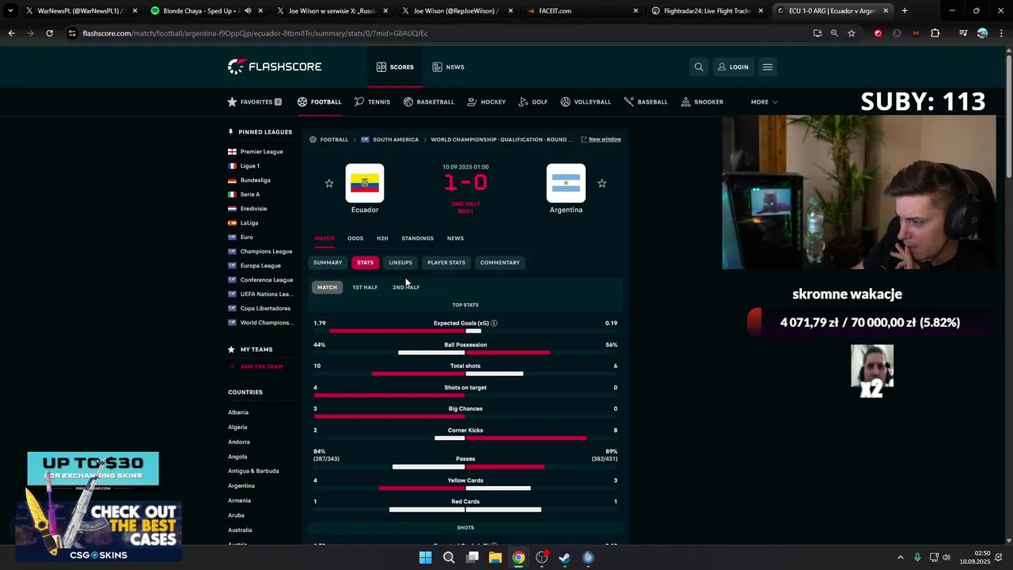Switch to the Standings tab
This screenshot has height=570, width=1013.
coord(417,238)
